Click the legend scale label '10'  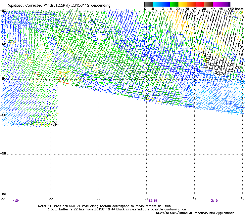(162, 9)
